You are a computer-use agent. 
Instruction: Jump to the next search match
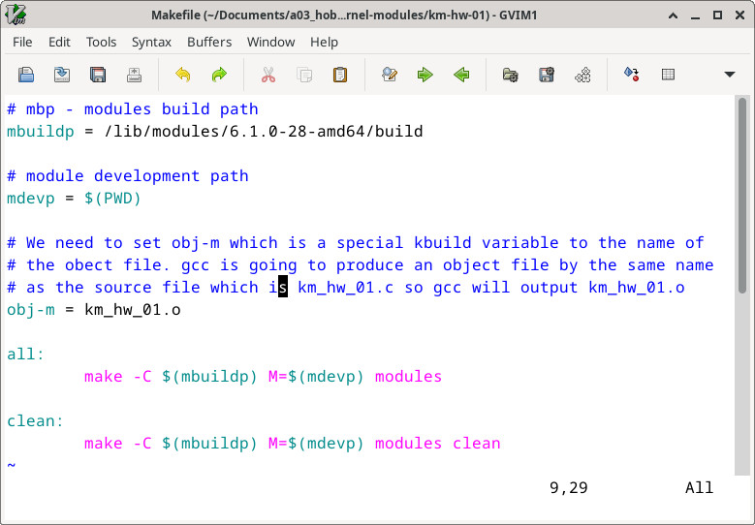coord(425,75)
